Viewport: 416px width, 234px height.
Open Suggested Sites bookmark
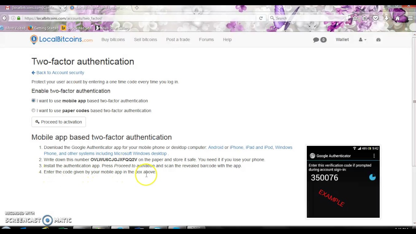pyautogui.click(x=77, y=28)
